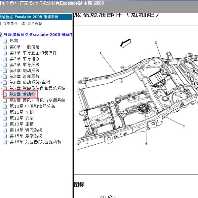Click the page icon beside 第12章 安全
Screen dimensions: 198x198
5,118
